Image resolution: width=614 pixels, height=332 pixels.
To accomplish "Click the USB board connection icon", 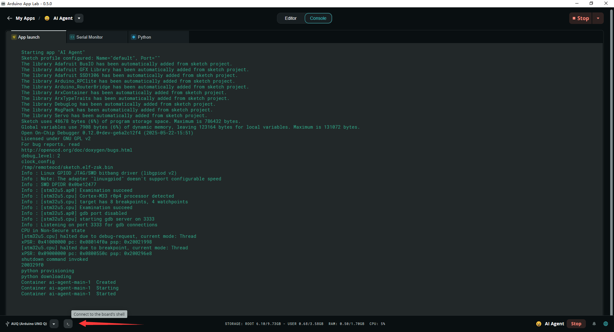I will point(7,324).
